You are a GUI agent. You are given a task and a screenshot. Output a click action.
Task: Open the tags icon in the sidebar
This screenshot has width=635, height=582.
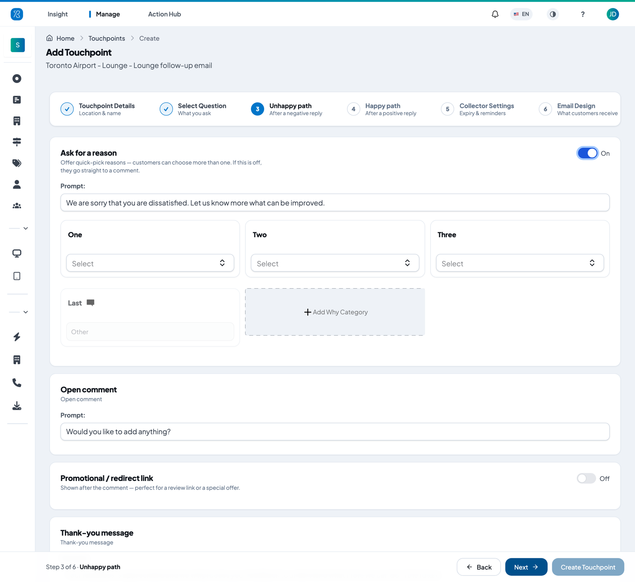[17, 163]
